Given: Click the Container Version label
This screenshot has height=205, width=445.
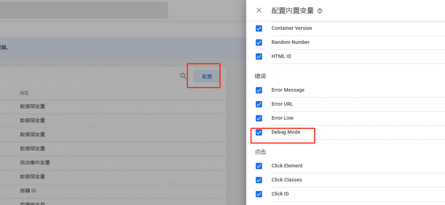Looking at the screenshot, I should (292, 28).
